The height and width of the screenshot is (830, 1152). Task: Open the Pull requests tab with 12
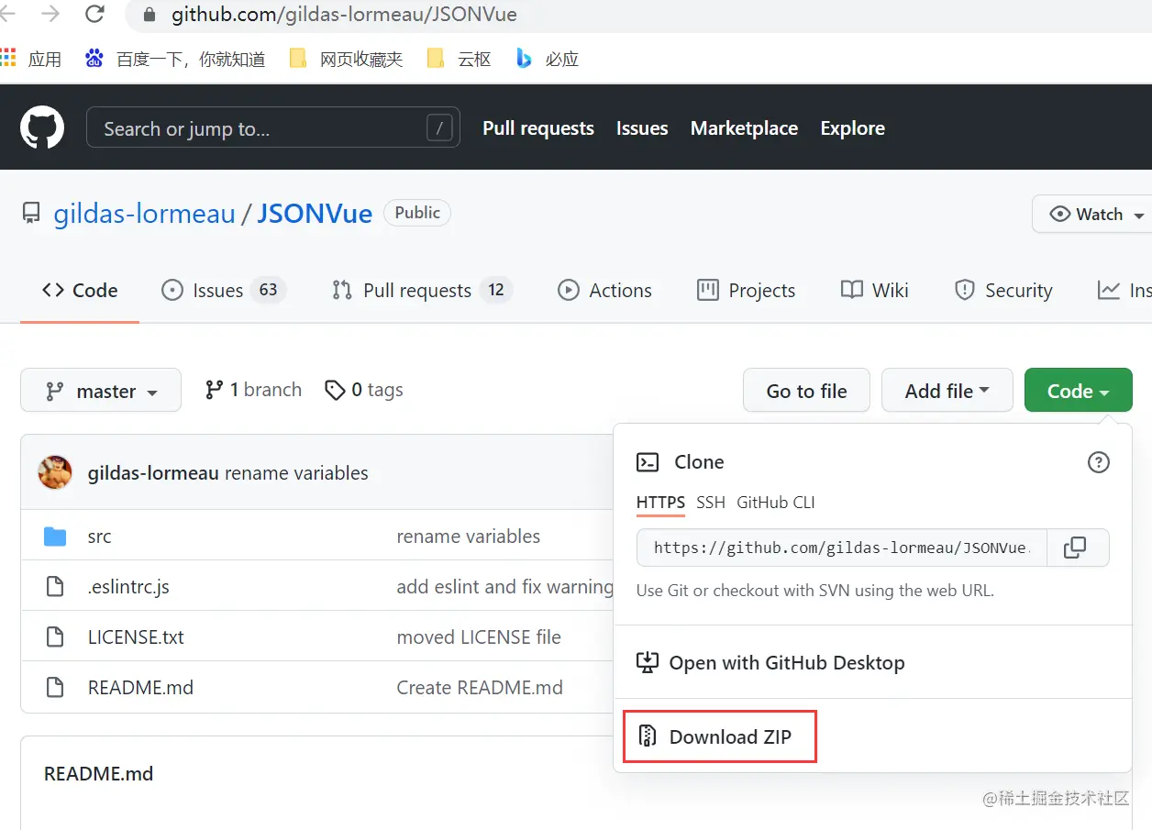click(x=422, y=291)
